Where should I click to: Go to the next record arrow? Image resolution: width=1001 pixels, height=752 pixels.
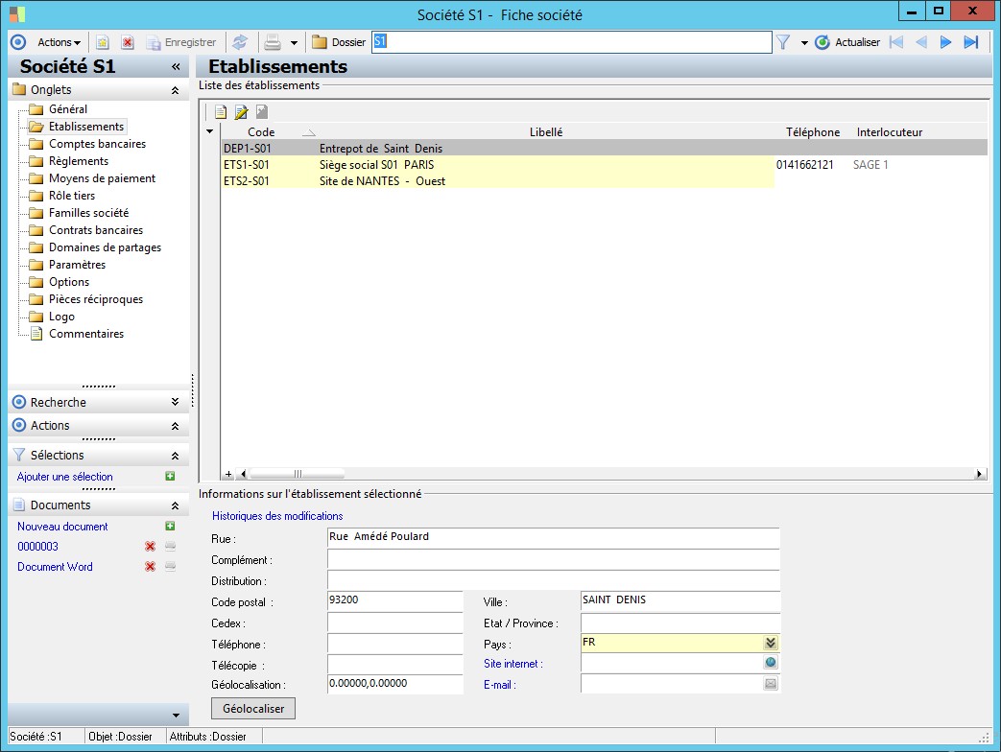[x=945, y=42]
